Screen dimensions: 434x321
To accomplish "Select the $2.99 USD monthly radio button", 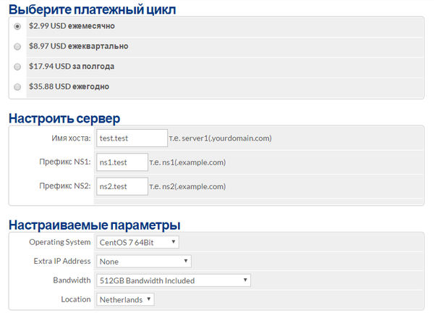I will (17, 26).
